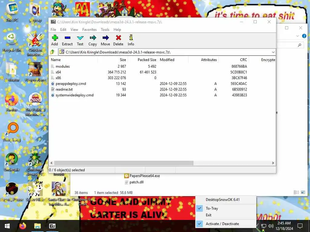
Task: Switch Explorer to large icons view
Action: (303, 192)
